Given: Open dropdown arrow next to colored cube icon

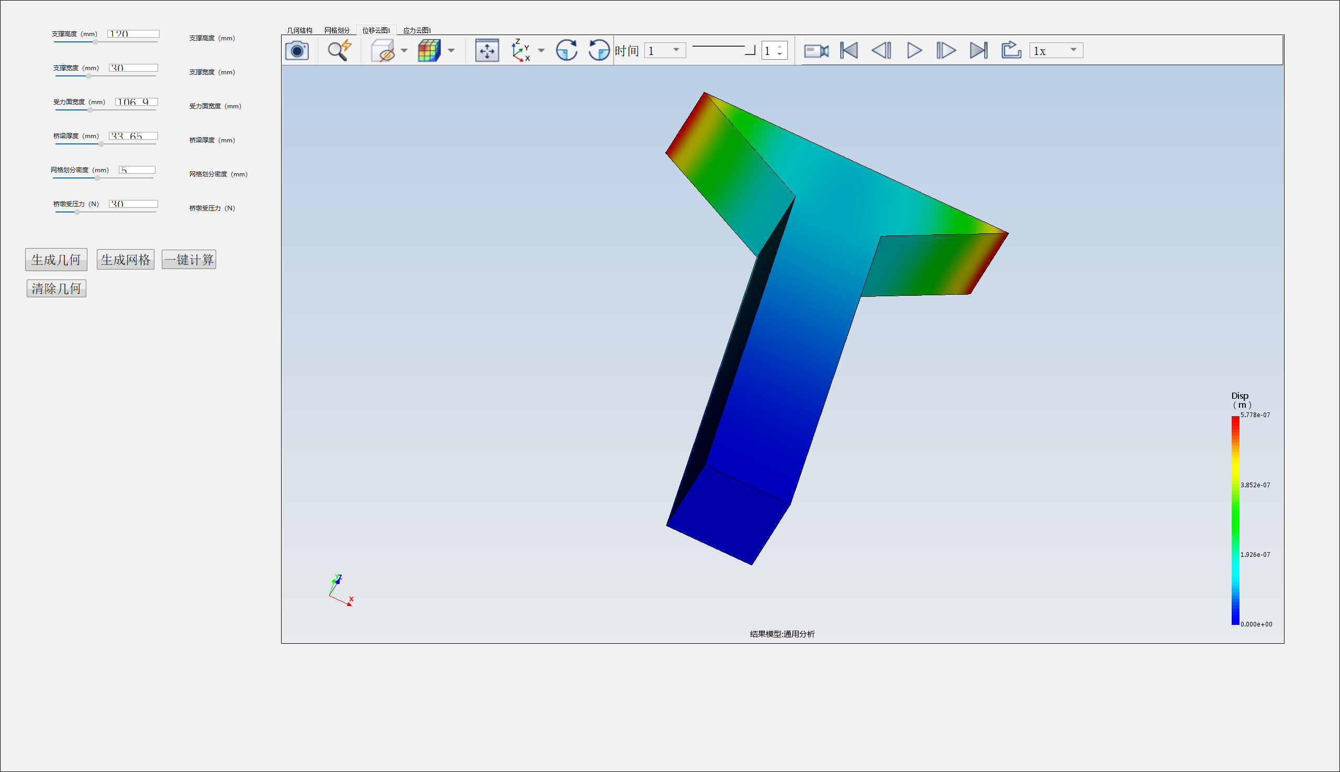Looking at the screenshot, I should pyautogui.click(x=451, y=51).
